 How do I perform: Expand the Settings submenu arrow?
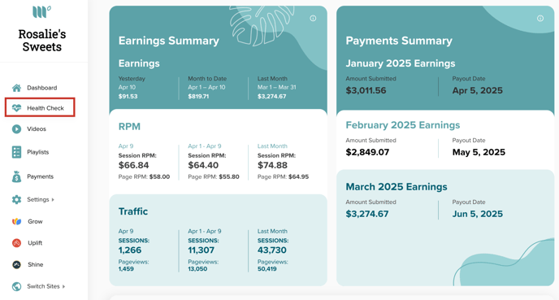pyautogui.click(x=53, y=199)
